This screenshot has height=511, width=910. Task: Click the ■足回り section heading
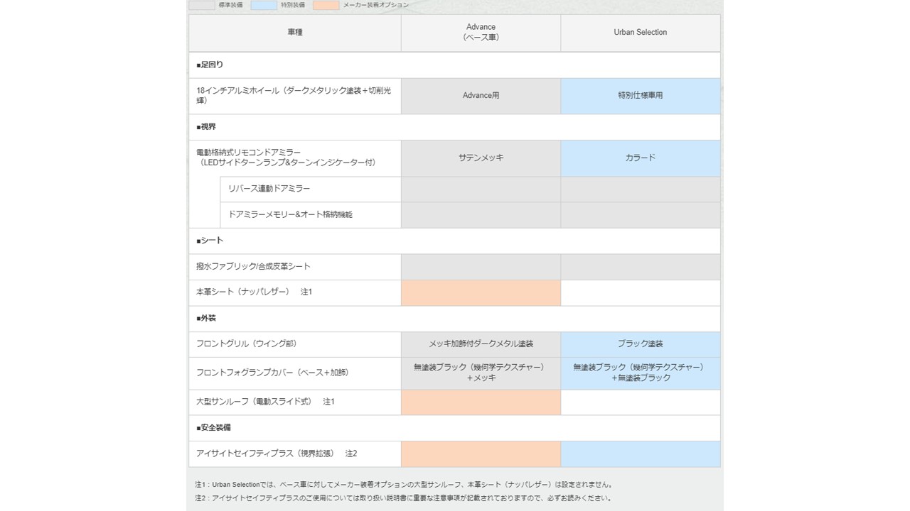coord(210,65)
